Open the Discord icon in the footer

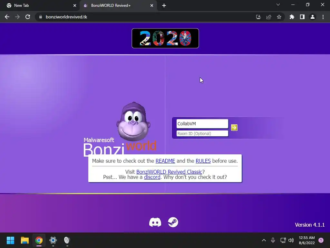(x=155, y=222)
